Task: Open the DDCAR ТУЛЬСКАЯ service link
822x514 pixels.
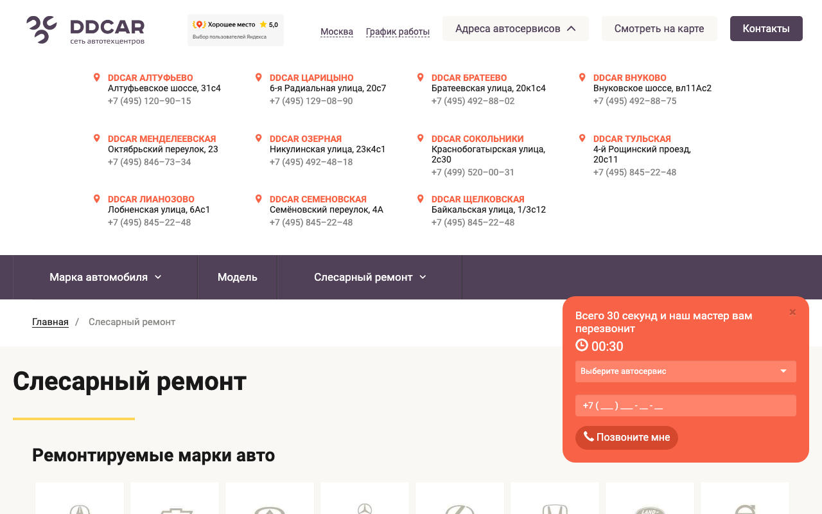Action: pyautogui.click(x=632, y=139)
